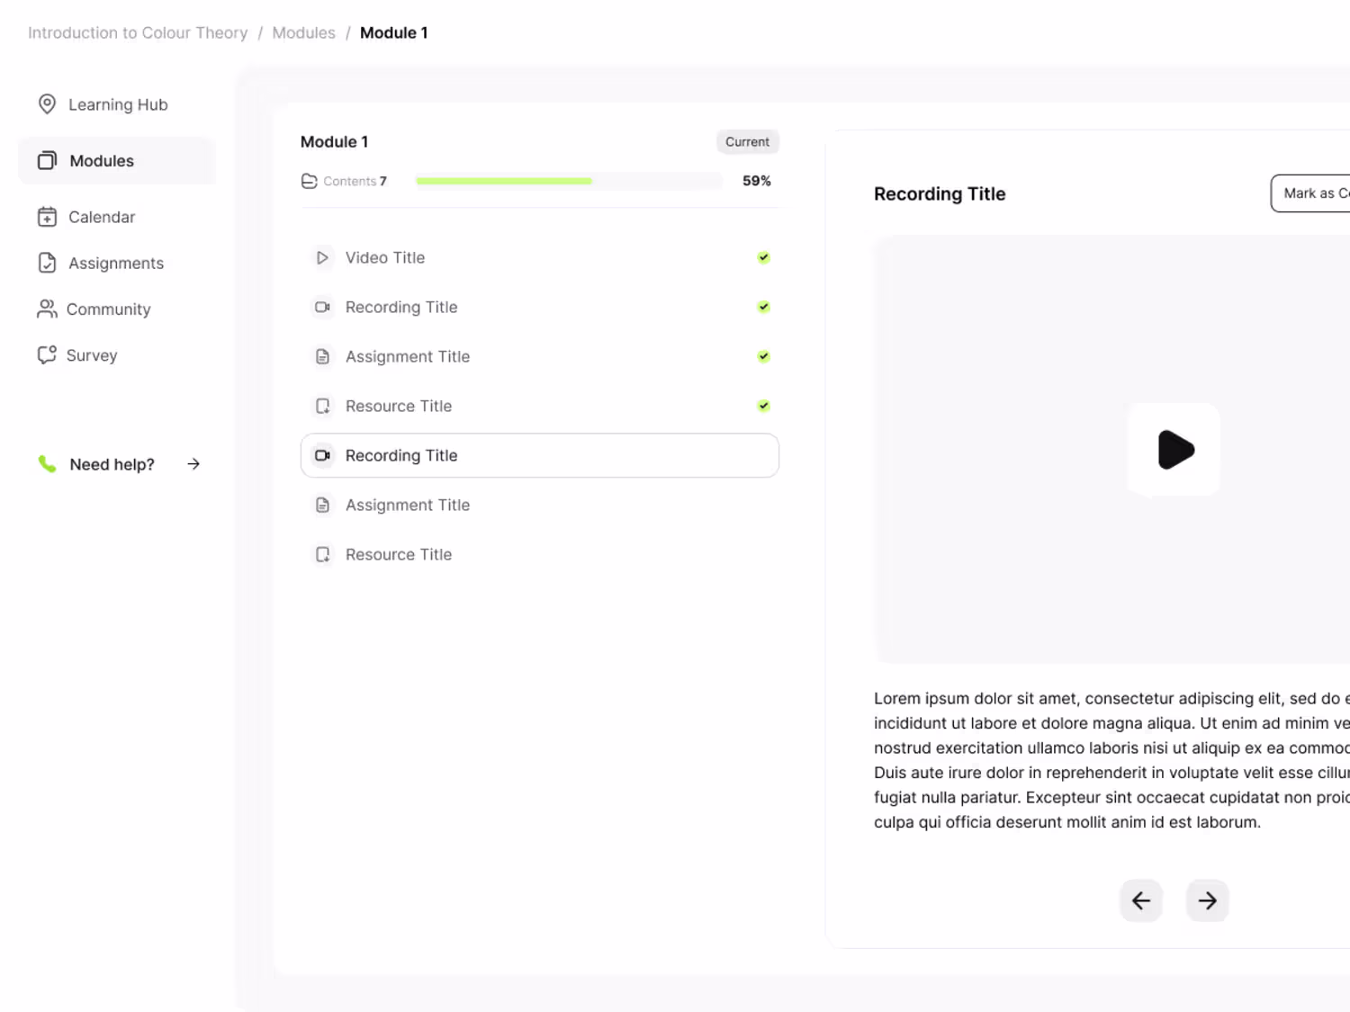
Task: Open Modules in the sidebar menu
Action: pos(101,161)
